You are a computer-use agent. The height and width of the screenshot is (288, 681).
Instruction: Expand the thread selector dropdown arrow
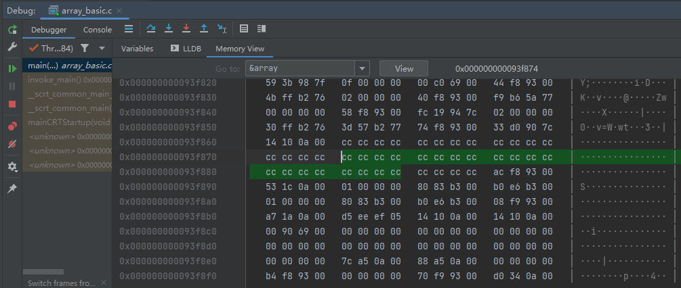[x=102, y=48]
